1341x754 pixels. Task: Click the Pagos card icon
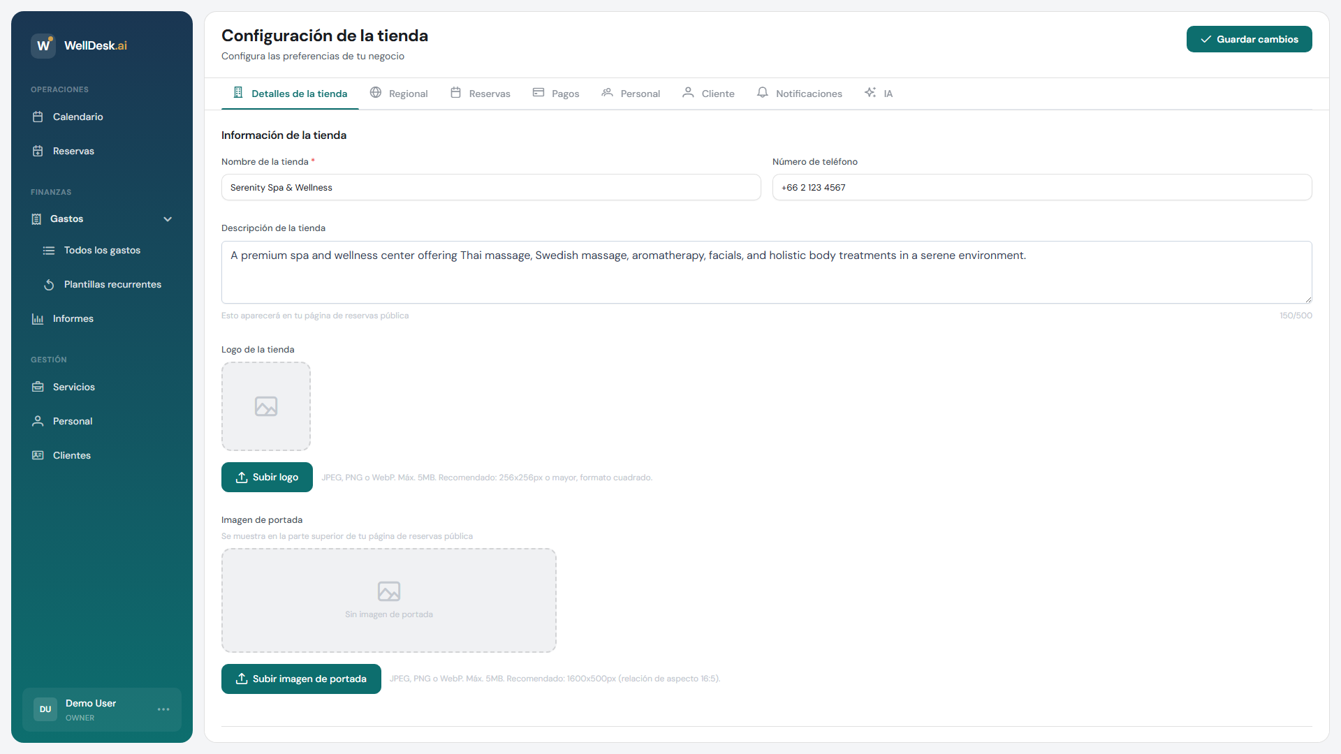tap(538, 91)
